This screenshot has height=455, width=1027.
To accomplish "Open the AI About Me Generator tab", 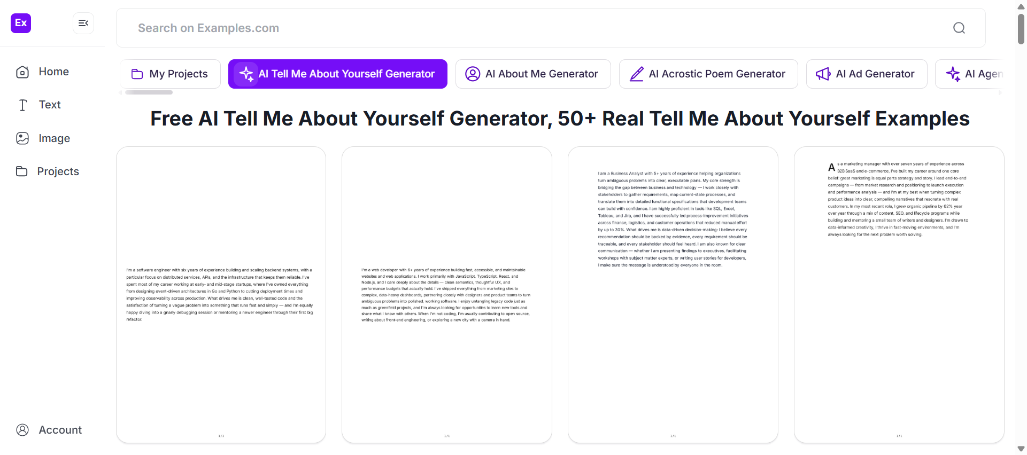I will (533, 74).
